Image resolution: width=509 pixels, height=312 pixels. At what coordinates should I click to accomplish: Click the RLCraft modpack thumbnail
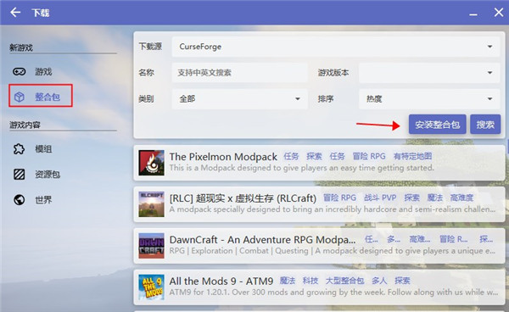(151, 204)
